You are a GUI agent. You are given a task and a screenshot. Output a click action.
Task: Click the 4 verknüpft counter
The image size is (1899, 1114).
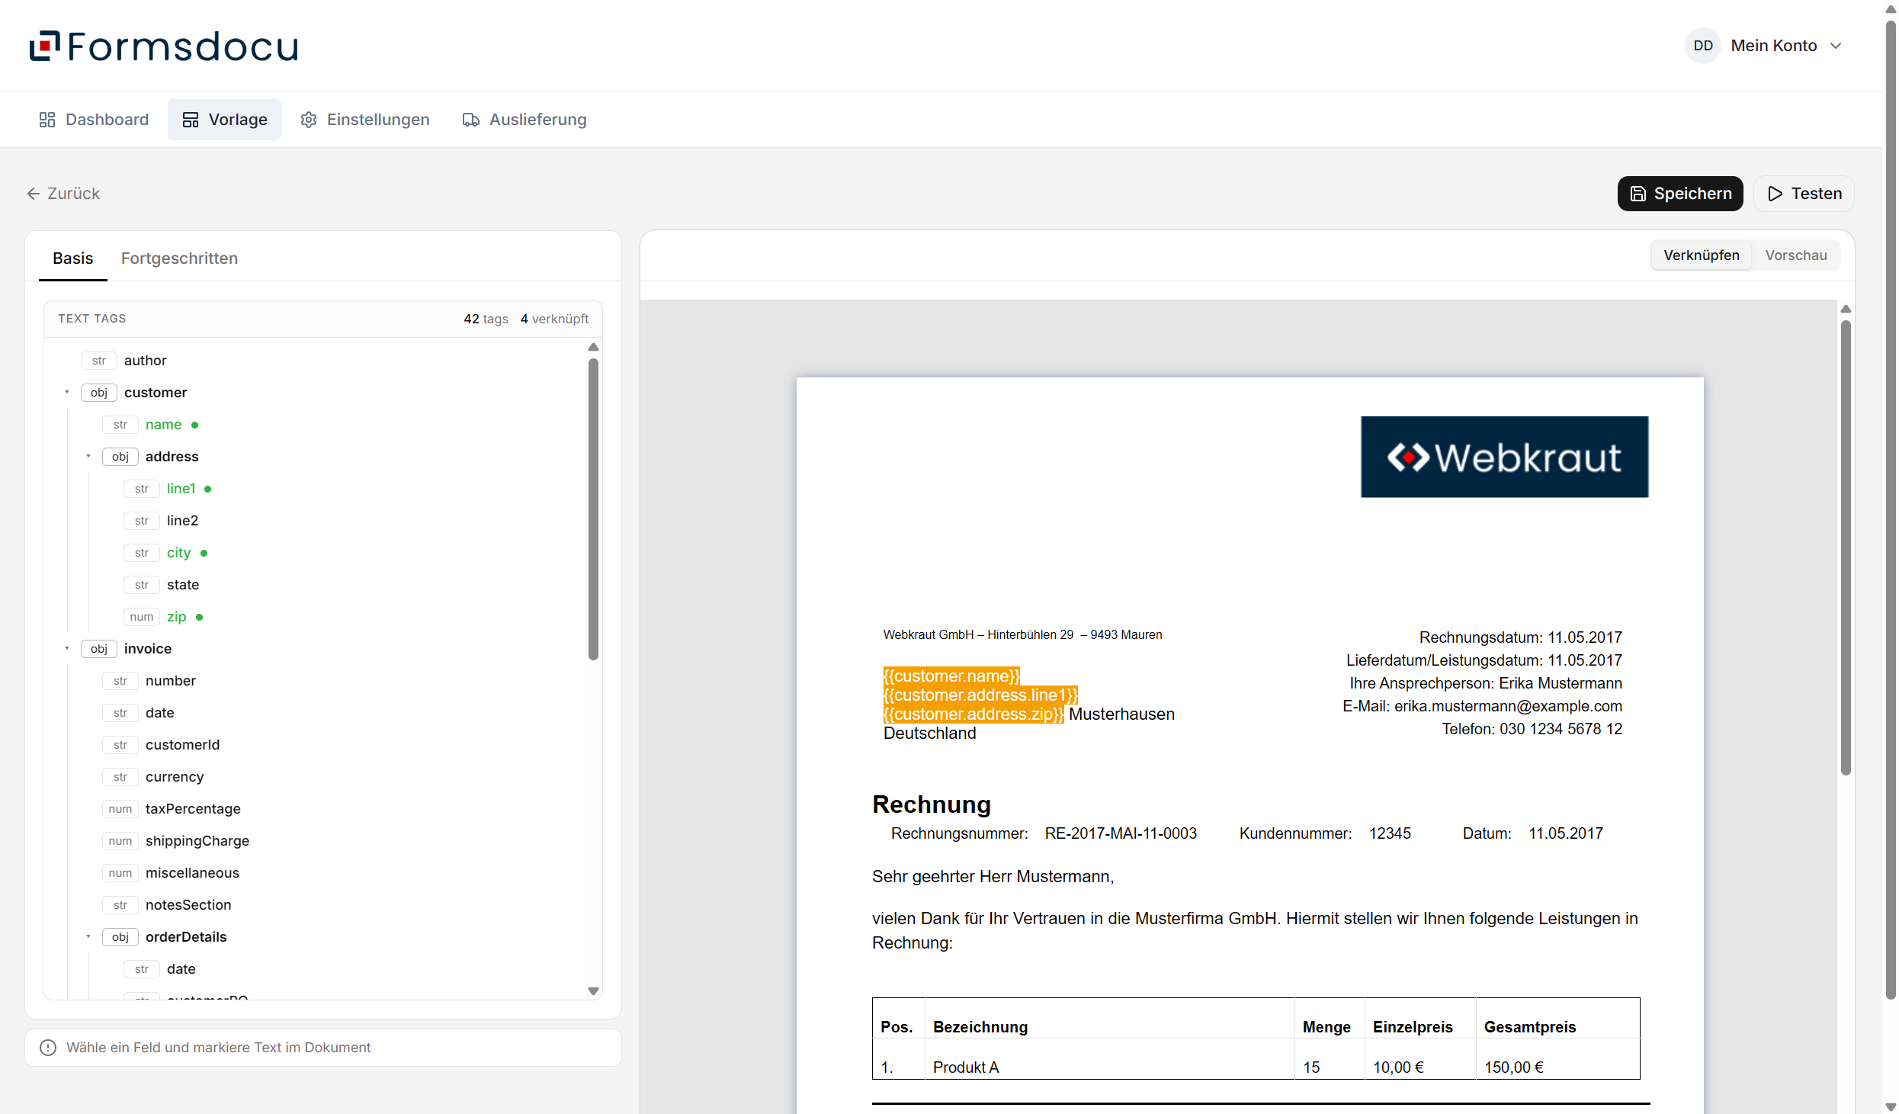pos(554,319)
